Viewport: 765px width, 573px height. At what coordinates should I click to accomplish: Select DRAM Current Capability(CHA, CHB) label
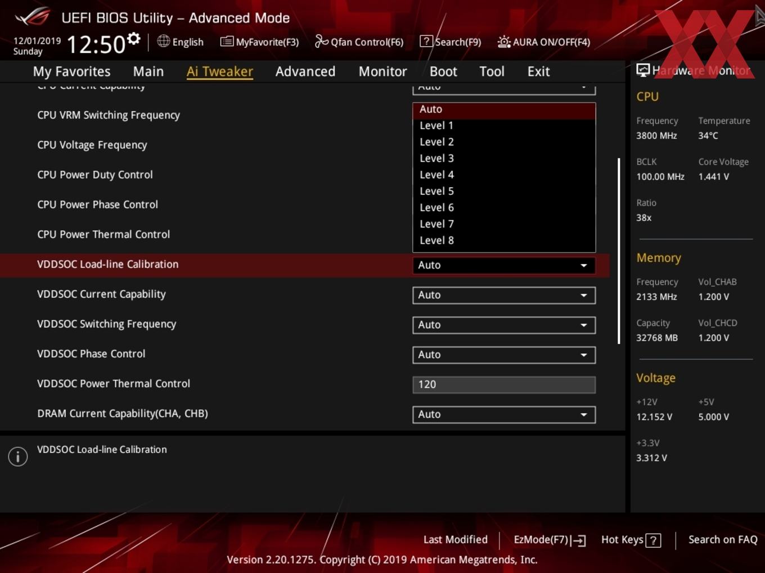(123, 413)
